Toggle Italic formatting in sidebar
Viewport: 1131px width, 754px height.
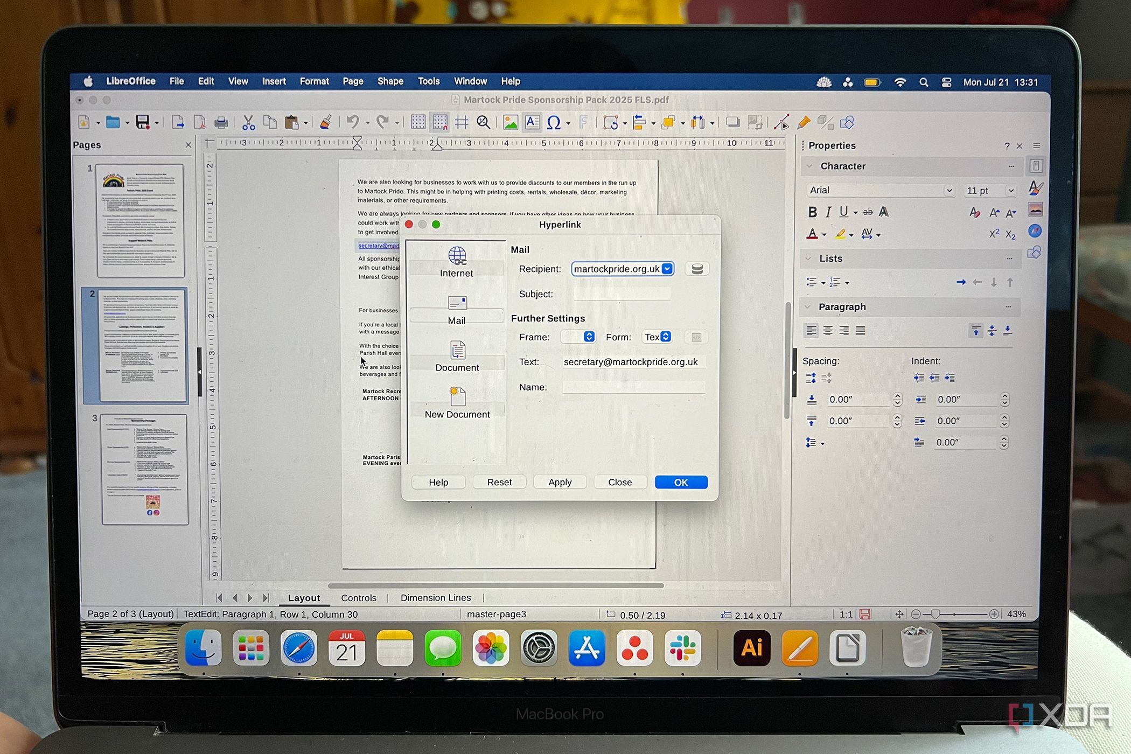(x=828, y=212)
